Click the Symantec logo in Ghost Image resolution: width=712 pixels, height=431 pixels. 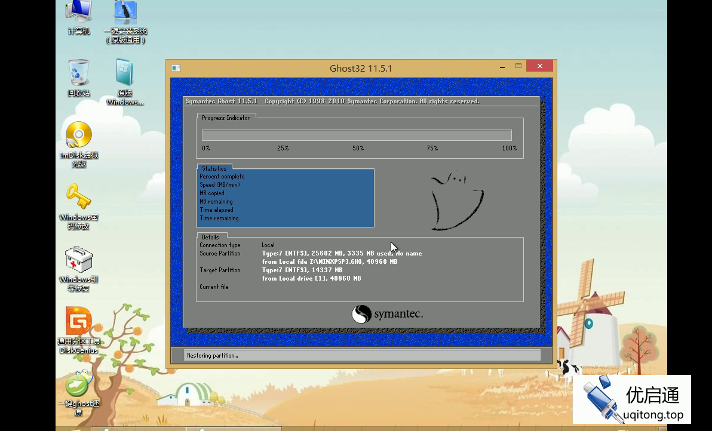point(387,314)
